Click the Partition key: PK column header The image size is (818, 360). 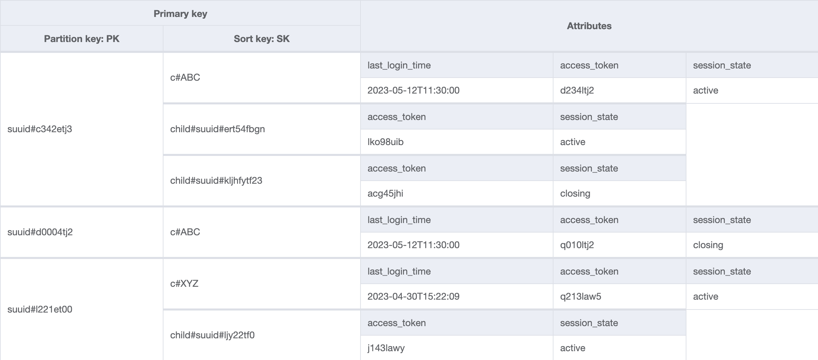tap(82, 39)
